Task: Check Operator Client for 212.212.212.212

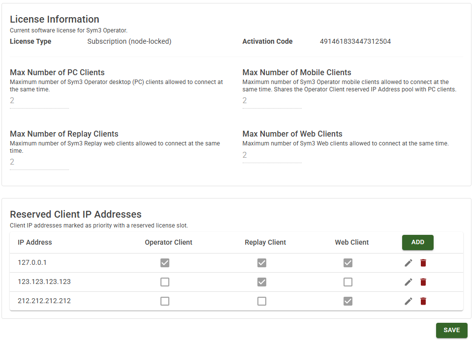Action: click(165, 301)
